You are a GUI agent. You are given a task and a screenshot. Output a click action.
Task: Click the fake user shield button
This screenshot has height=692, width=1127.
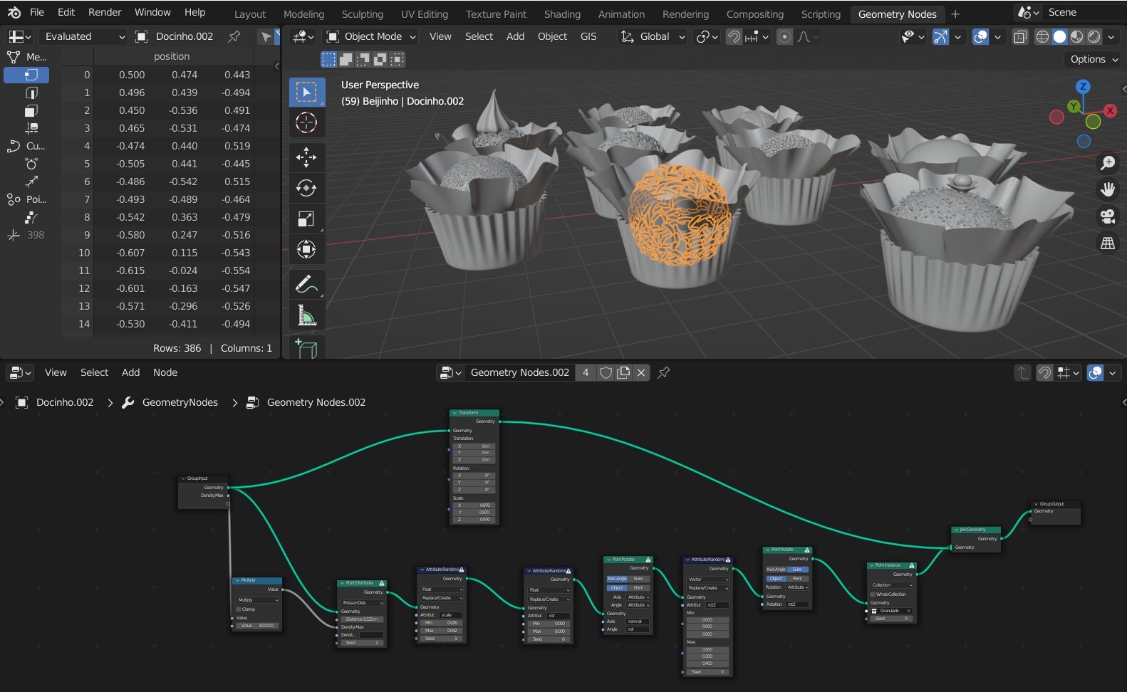point(606,372)
